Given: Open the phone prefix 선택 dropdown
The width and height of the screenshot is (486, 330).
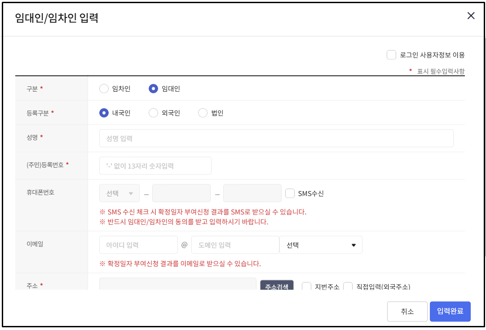Looking at the screenshot, I should coord(119,193).
